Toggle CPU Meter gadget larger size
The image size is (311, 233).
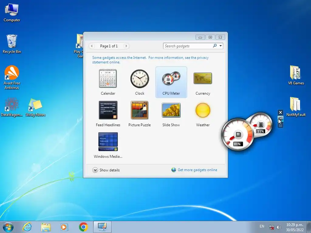[x=280, y=119]
